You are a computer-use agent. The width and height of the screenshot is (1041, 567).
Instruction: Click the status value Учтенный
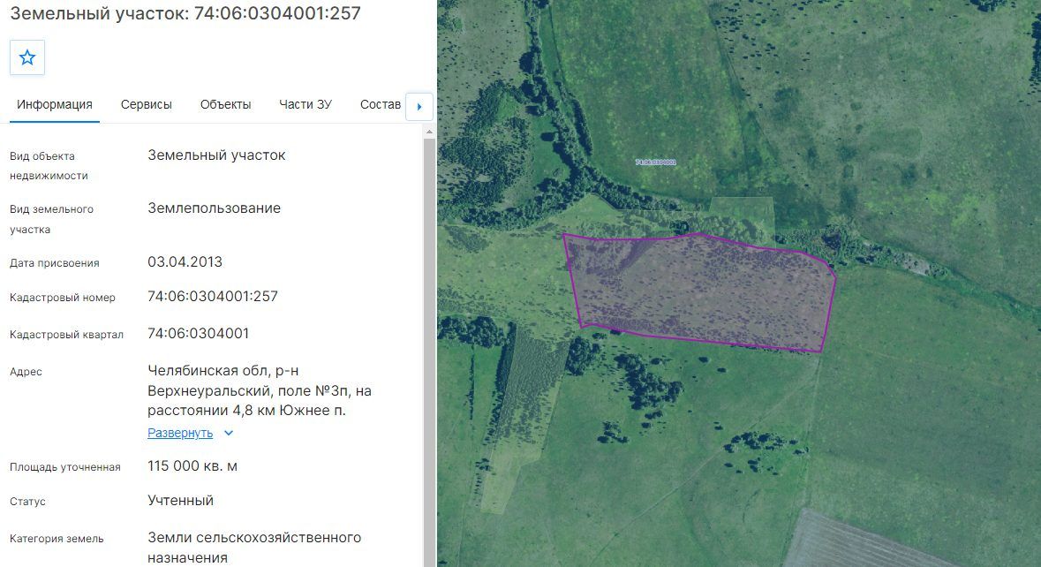pyautogui.click(x=181, y=501)
